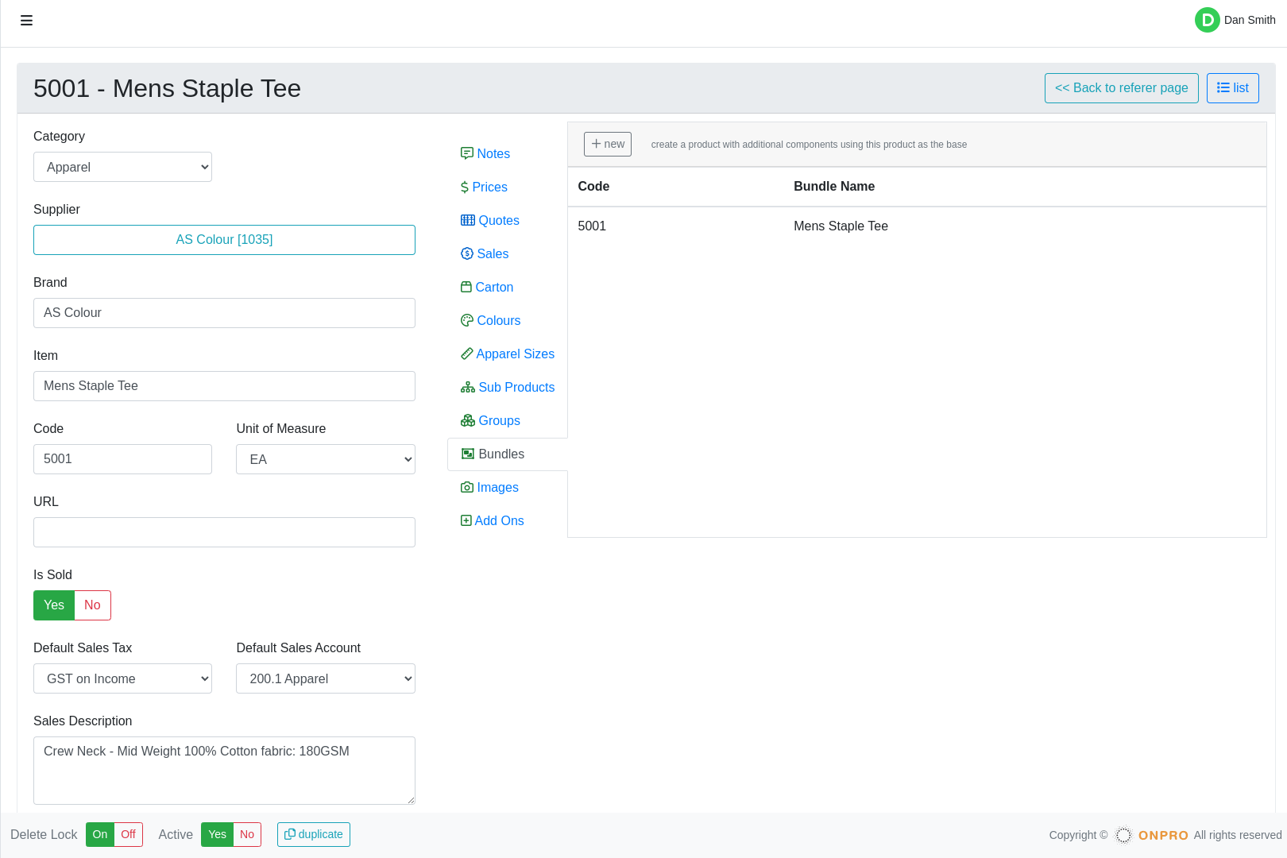Click the list button
Screen dimensions: 1287x858
tap(1232, 88)
